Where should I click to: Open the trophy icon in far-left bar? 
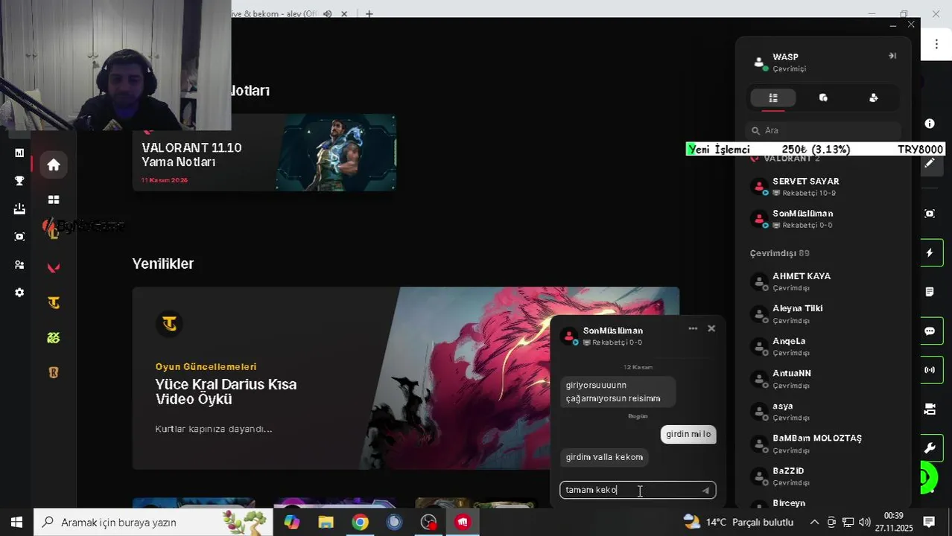[x=19, y=181]
